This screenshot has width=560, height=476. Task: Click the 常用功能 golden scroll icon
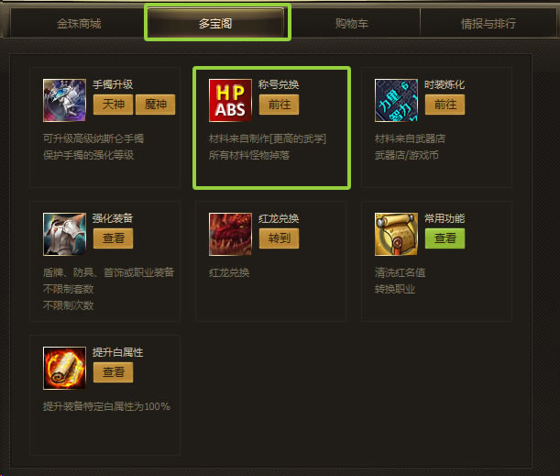click(x=396, y=235)
